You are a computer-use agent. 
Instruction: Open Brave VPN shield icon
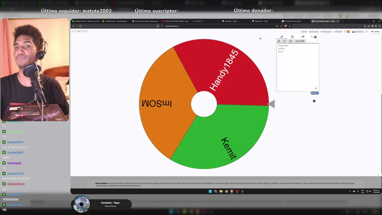tap(375, 26)
